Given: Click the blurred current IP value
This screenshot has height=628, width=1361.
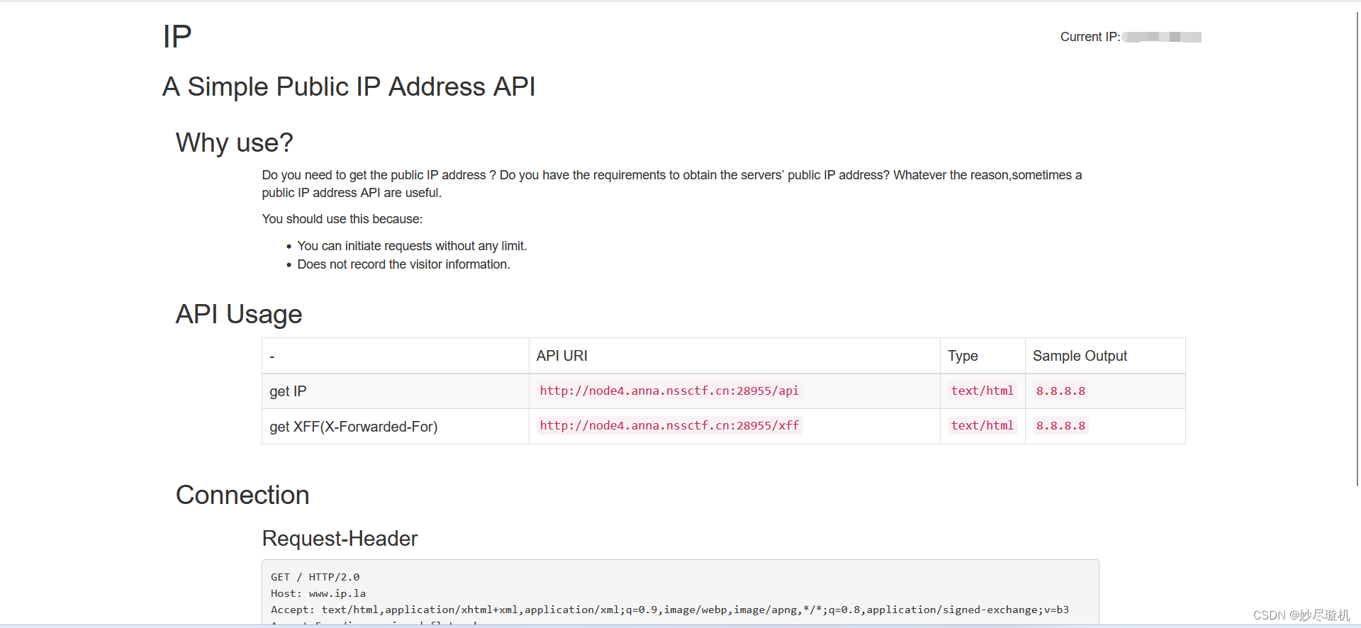Looking at the screenshot, I should [1162, 37].
